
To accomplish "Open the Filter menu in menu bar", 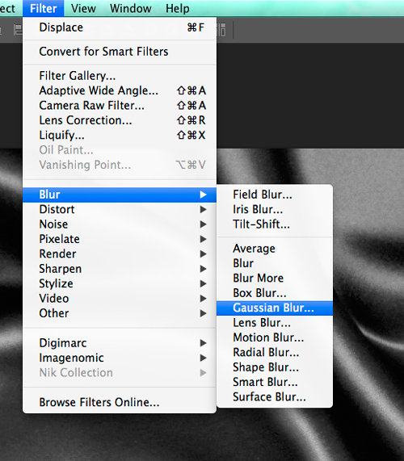I will (44, 8).
